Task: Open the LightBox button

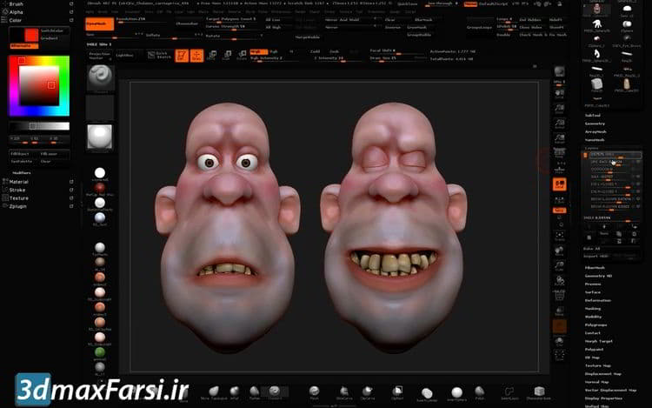Action: coord(124,56)
